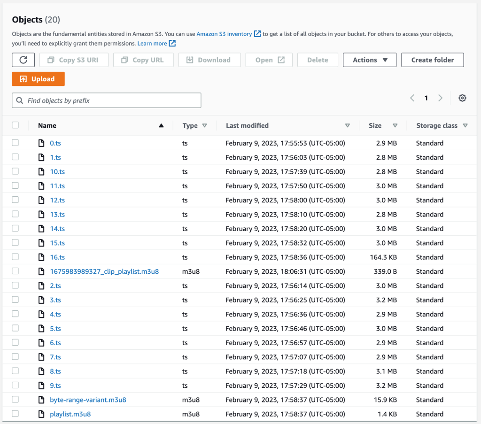Click the 339.0 B size cell

click(x=385, y=271)
